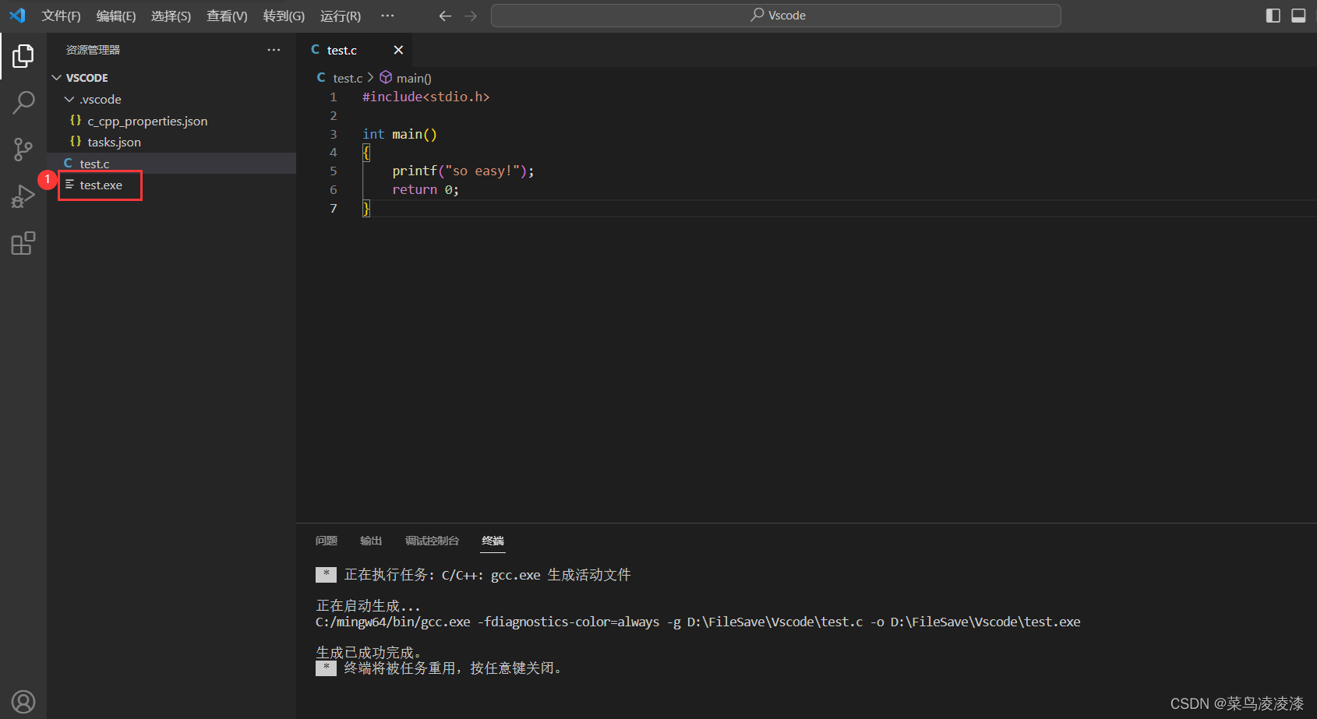Click the Vscode command center search box
Image resolution: width=1317 pixels, height=719 pixels.
point(776,16)
